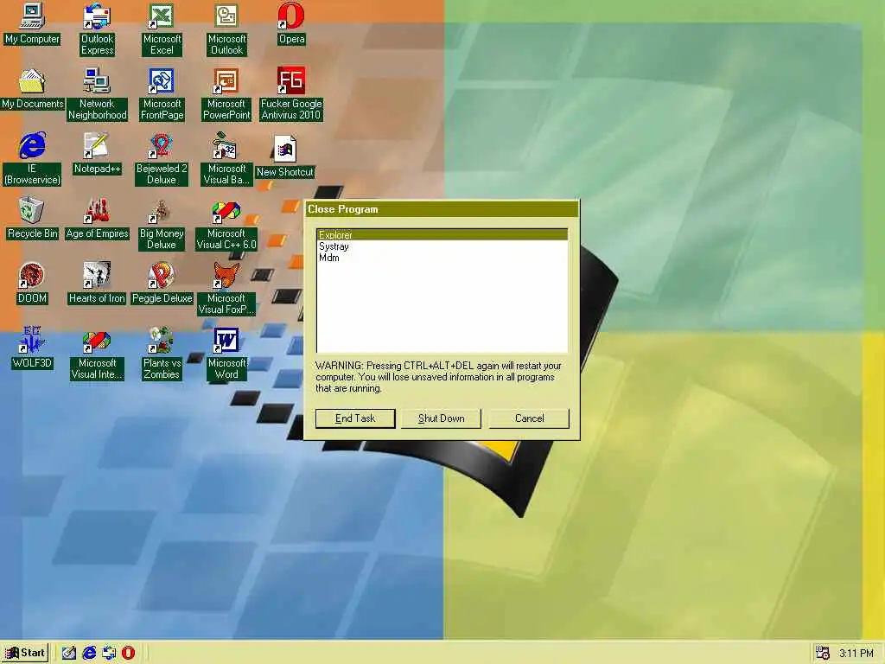Select Mdm in the task list
This screenshot has width=885, height=664.
(x=442, y=258)
